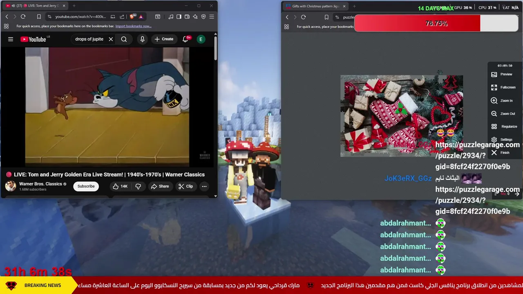Open apps grid on puzzle window bookmarks bar
Viewport: 523px width, 294px height.
point(286,27)
